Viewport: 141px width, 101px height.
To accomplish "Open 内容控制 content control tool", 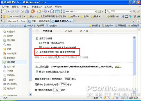I will [52, 25].
